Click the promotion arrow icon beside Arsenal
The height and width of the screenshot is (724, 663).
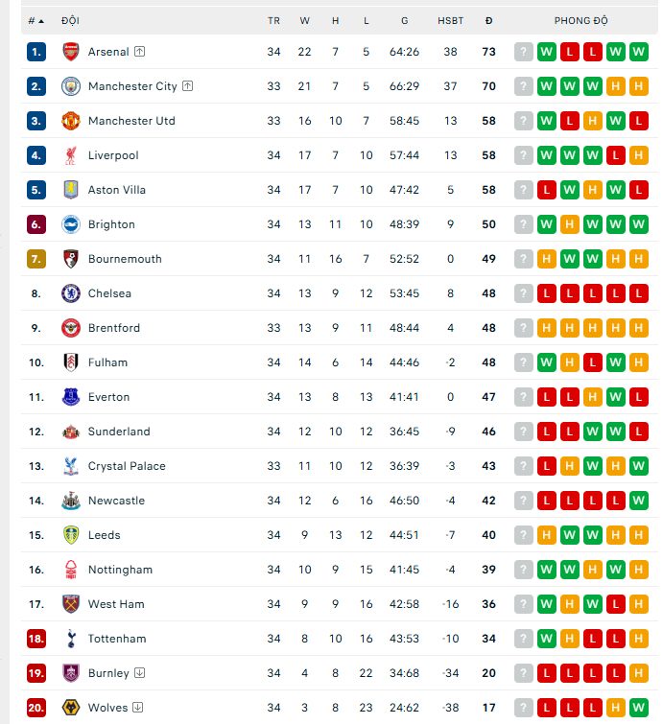pos(139,52)
